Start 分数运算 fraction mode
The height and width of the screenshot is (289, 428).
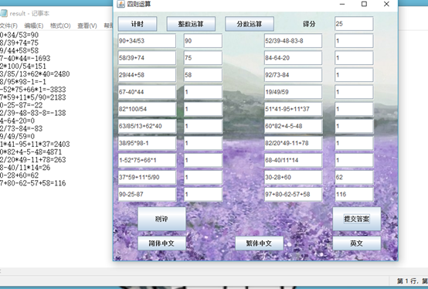pos(250,24)
